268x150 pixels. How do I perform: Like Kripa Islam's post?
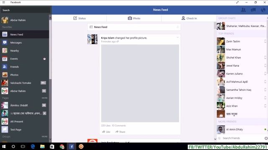[x=106, y=132]
